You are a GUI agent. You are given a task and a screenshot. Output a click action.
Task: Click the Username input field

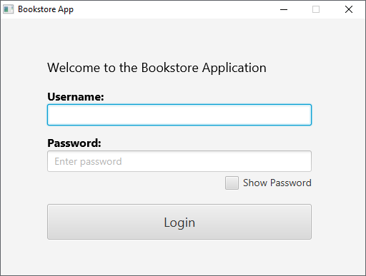179,115
